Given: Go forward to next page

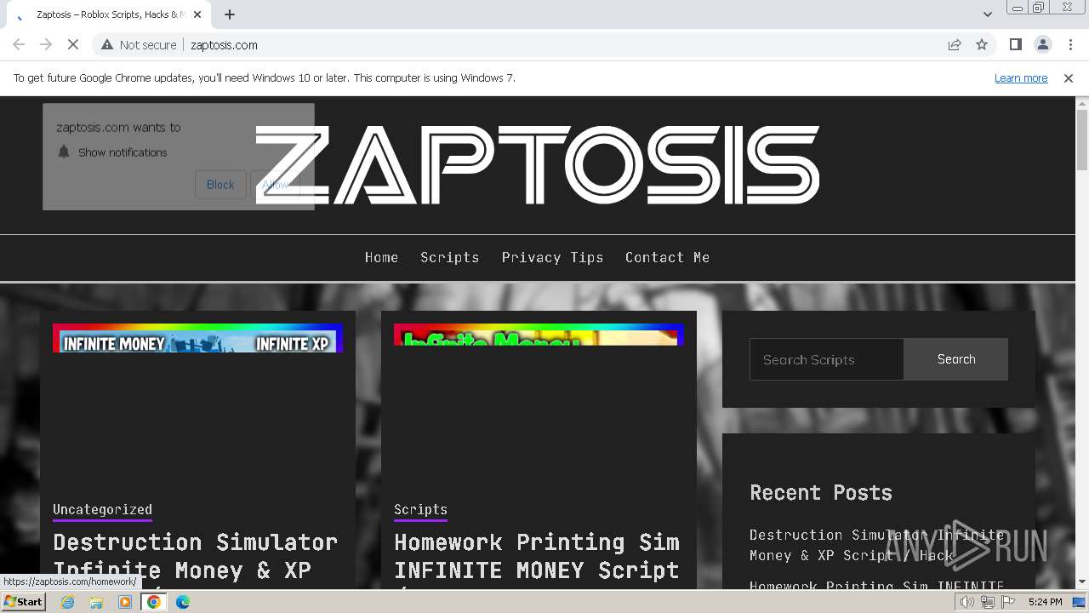Looking at the screenshot, I should click(x=46, y=45).
